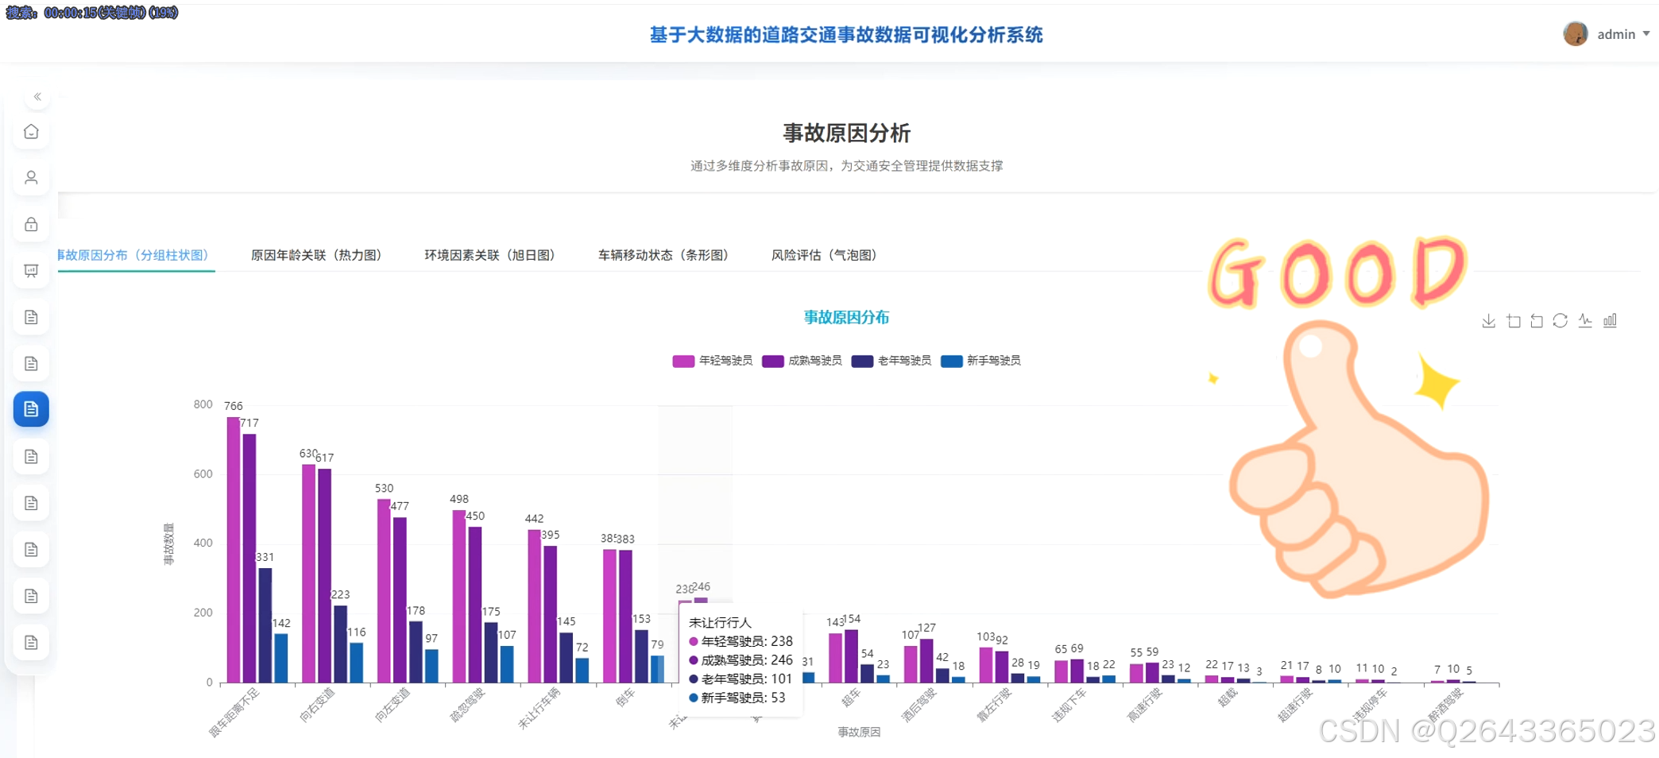Click the 766 bar for 跟车距离不足

click(x=234, y=550)
